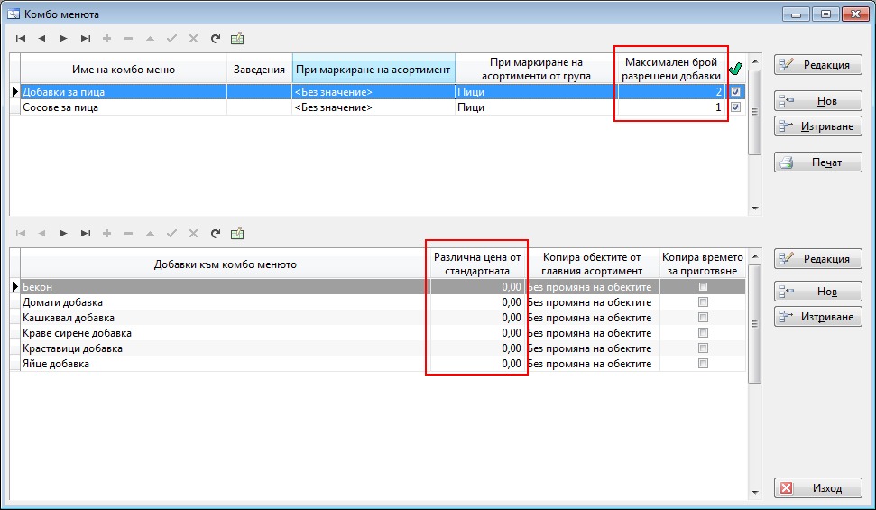Enable copy preparation time for Бекон

(x=703, y=287)
